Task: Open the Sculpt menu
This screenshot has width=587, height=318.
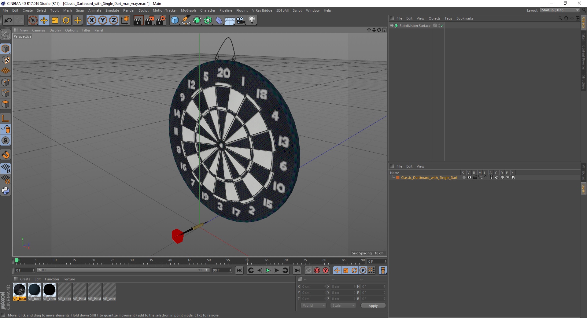Action: click(x=143, y=10)
